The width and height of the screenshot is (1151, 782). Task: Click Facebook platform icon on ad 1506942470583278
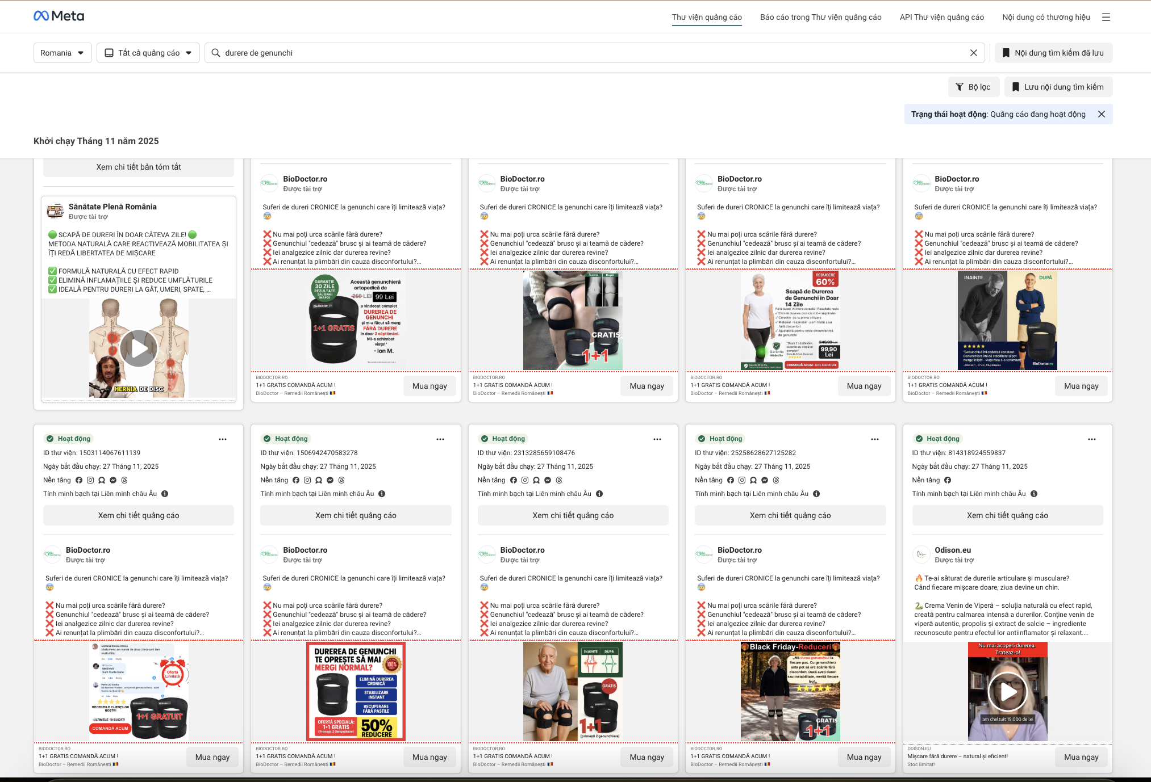coord(296,480)
